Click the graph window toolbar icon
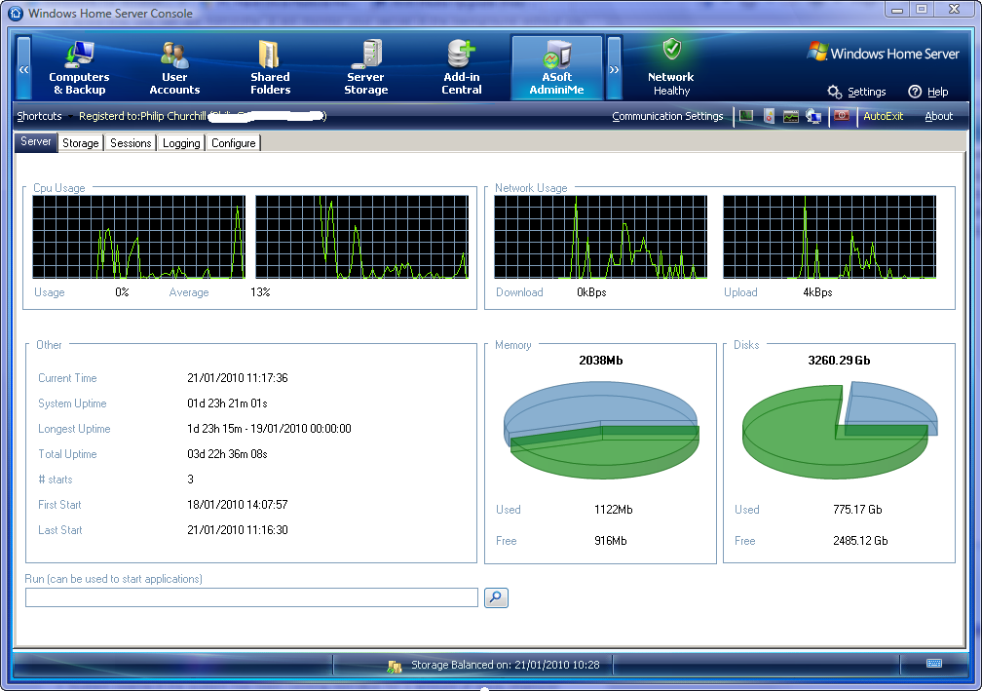Viewport: 982px width, 691px height. pos(791,116)
